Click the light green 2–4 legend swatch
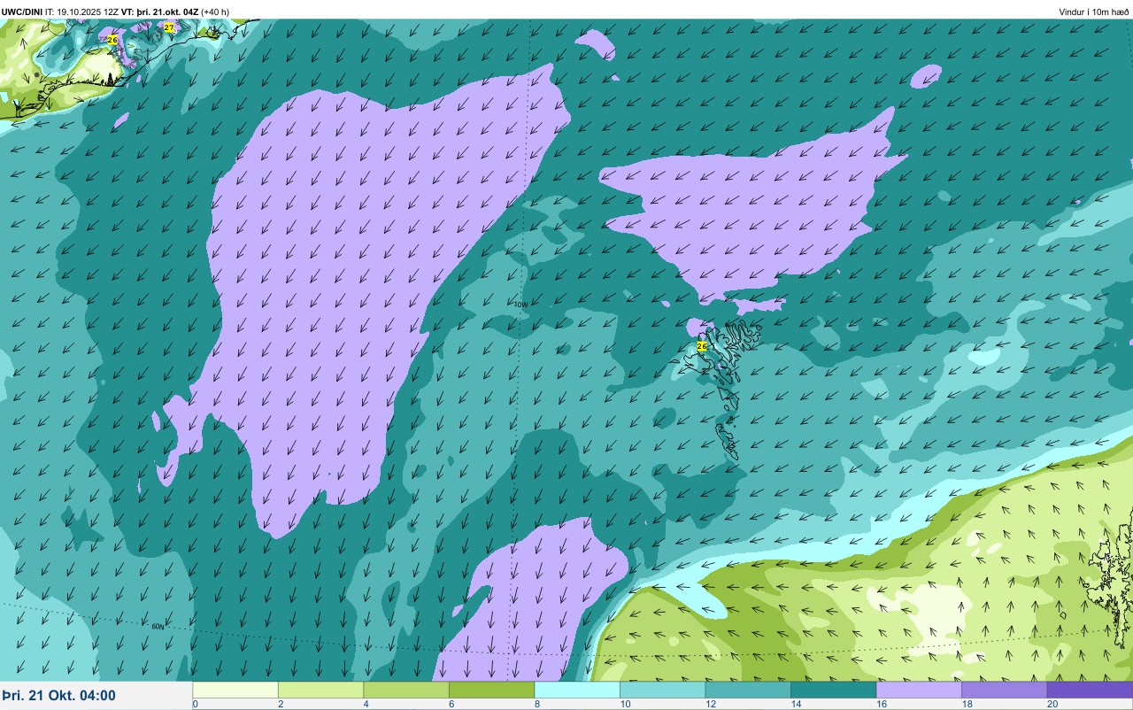This screenshot has height=710, width=1133. [320, 690]
